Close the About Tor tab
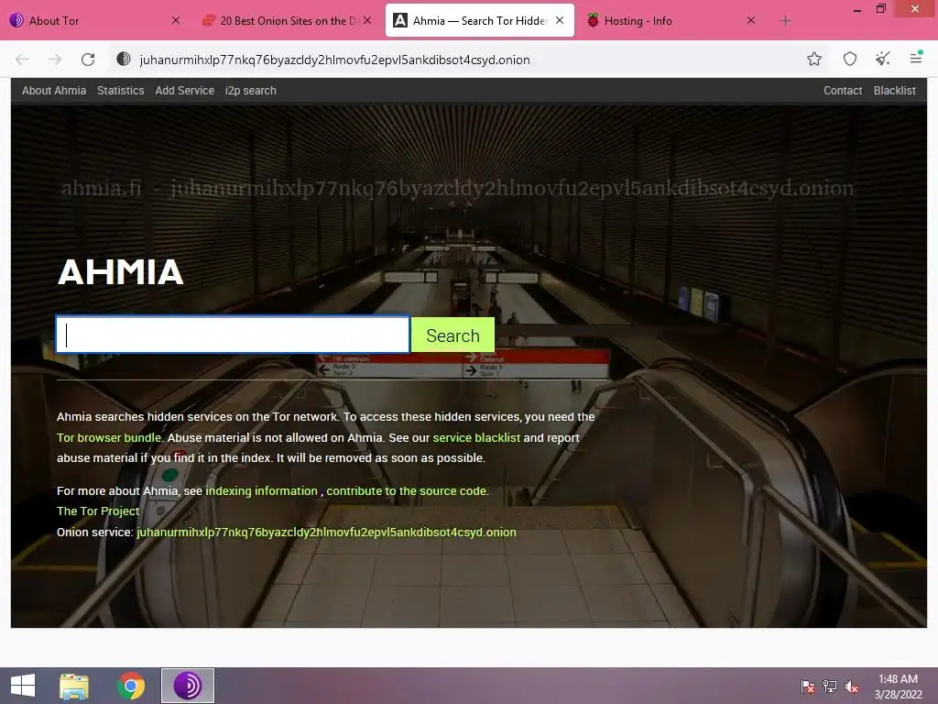This screenshot has width=938, height=704. click(175, 20)
